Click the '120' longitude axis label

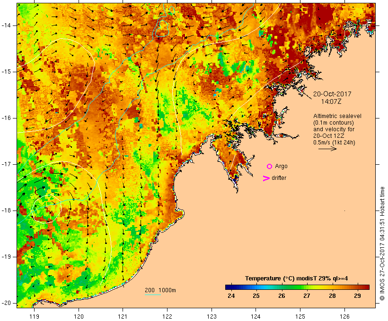tap(79, 316)
